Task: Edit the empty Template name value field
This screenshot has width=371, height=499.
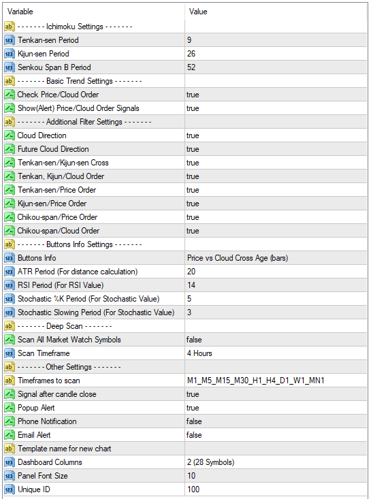Action: [276, 449]
